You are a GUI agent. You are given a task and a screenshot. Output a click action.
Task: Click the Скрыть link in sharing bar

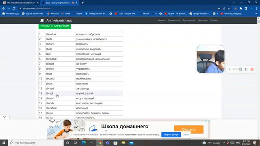[x=186, y=135]
